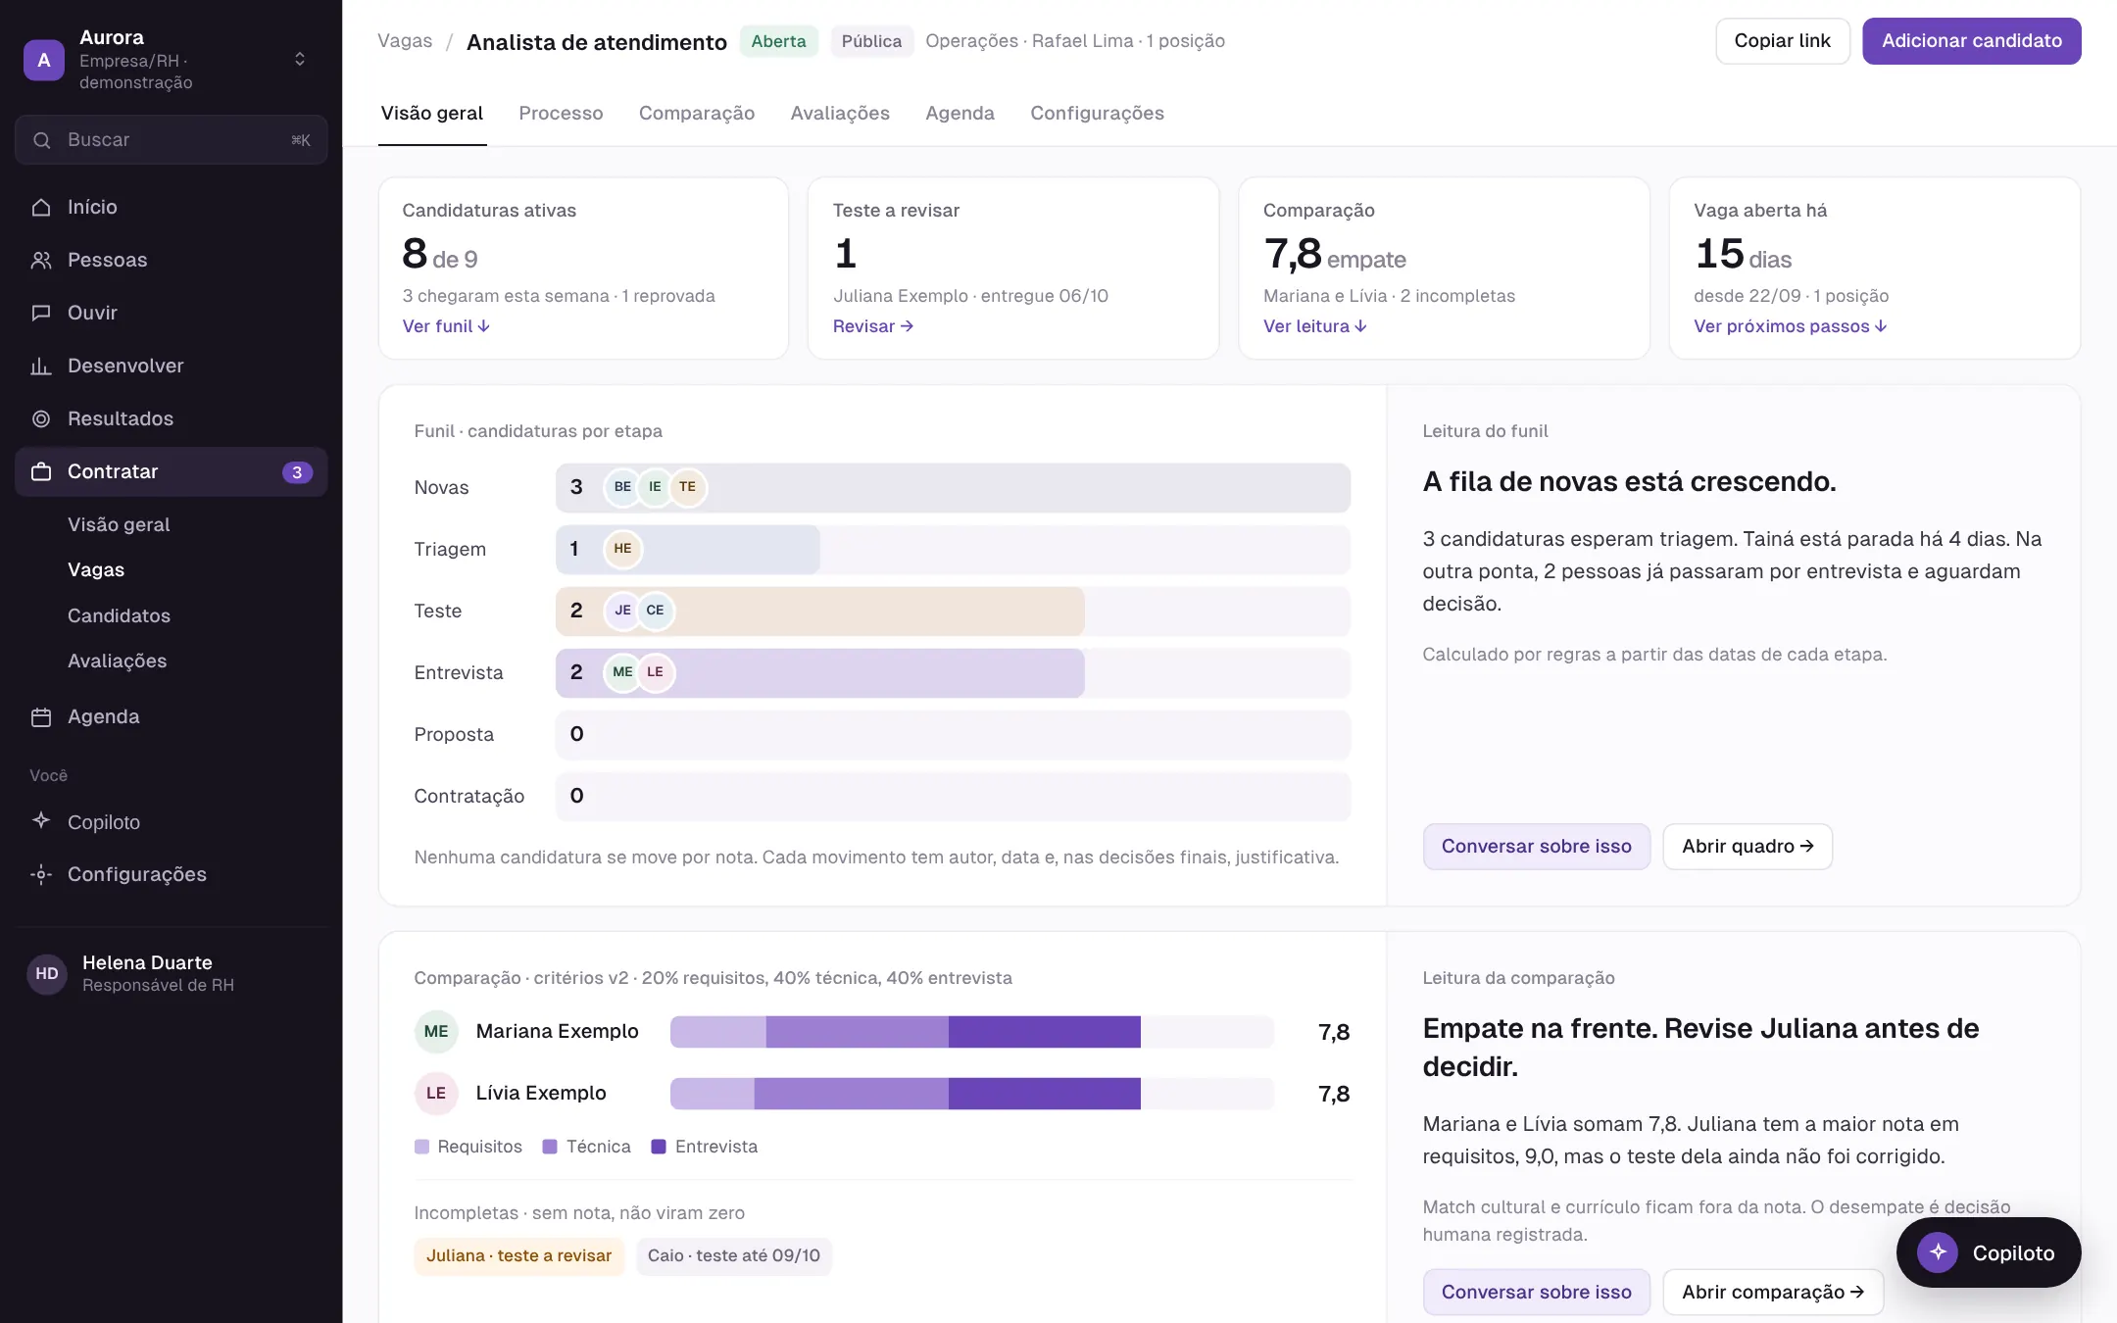Click the Teste funnel progress bar
2117x1323 pixels.
tap(953, 611)
